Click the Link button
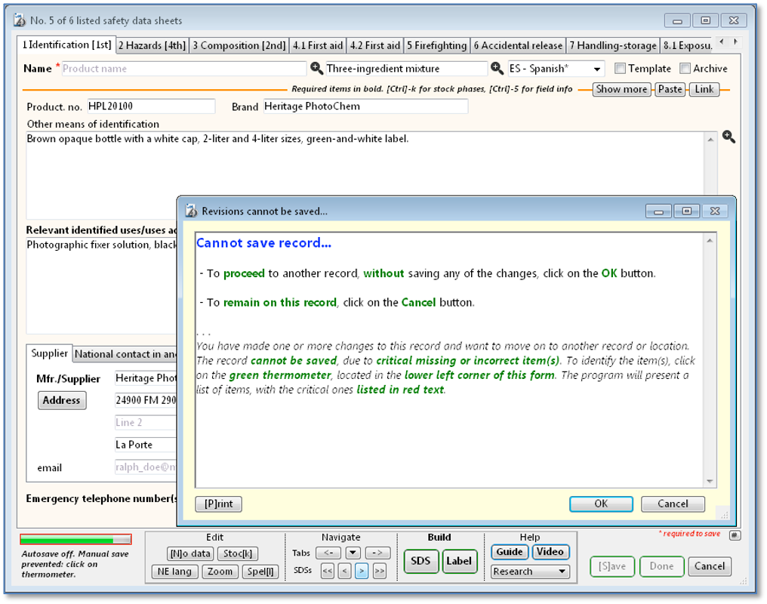Image resolution: width=767 pixels, height=604 pixels. click(x=704, y=89)
